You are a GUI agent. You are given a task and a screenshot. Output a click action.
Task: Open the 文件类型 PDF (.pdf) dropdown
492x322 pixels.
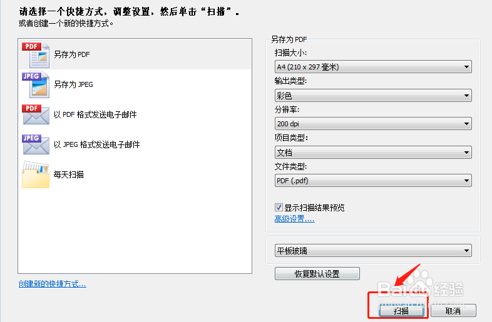[373, 181]
